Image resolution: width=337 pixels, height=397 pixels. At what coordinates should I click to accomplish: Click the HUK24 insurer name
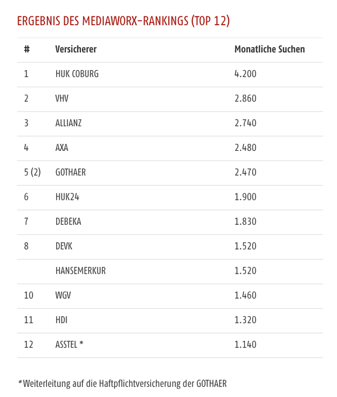pyautogui.click(x=67, y=197)
